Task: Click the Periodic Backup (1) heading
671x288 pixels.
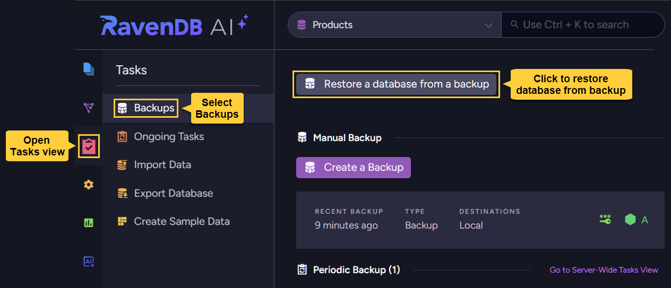Action: [356, 270]
